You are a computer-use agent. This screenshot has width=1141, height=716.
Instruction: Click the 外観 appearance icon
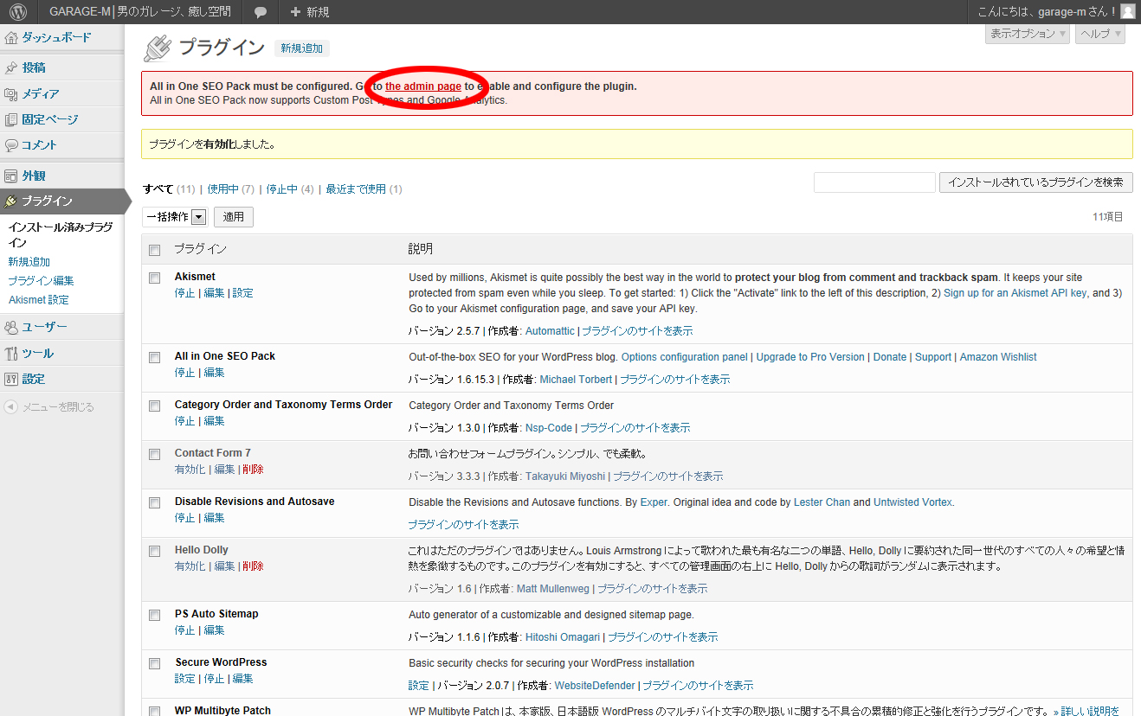click(x=11, y=176)
